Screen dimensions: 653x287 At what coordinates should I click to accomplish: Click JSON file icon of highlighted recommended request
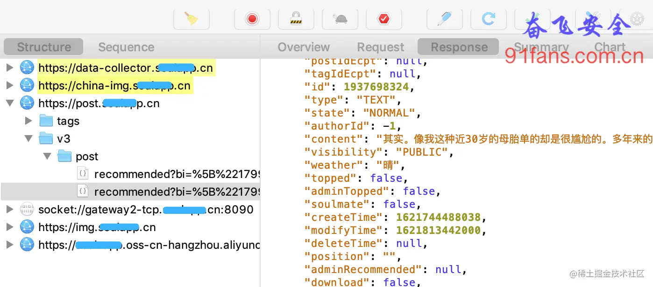83,191
